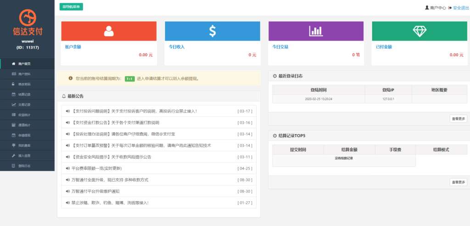Screen dimensions: 470x226
Task: Click the 提交时间 column header
Action: pyautogui.click(x=298, y=149)
